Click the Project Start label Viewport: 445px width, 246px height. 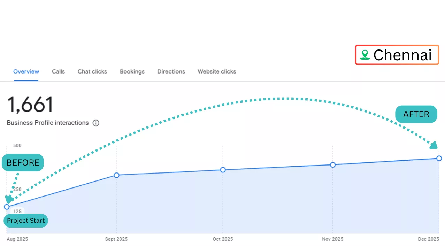click(x=26, y=221)
